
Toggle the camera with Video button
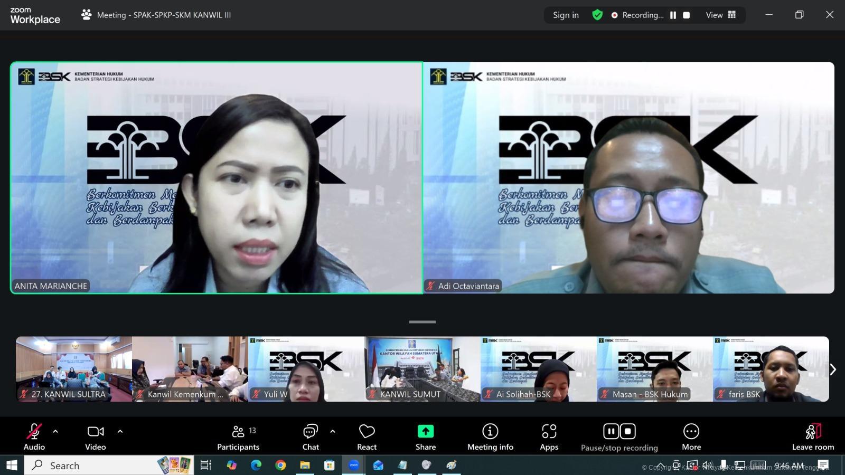(96, 438)
